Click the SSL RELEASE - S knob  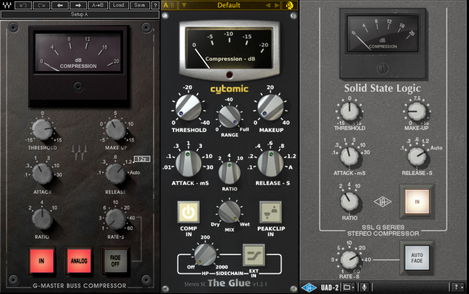(x=417, y=156)
